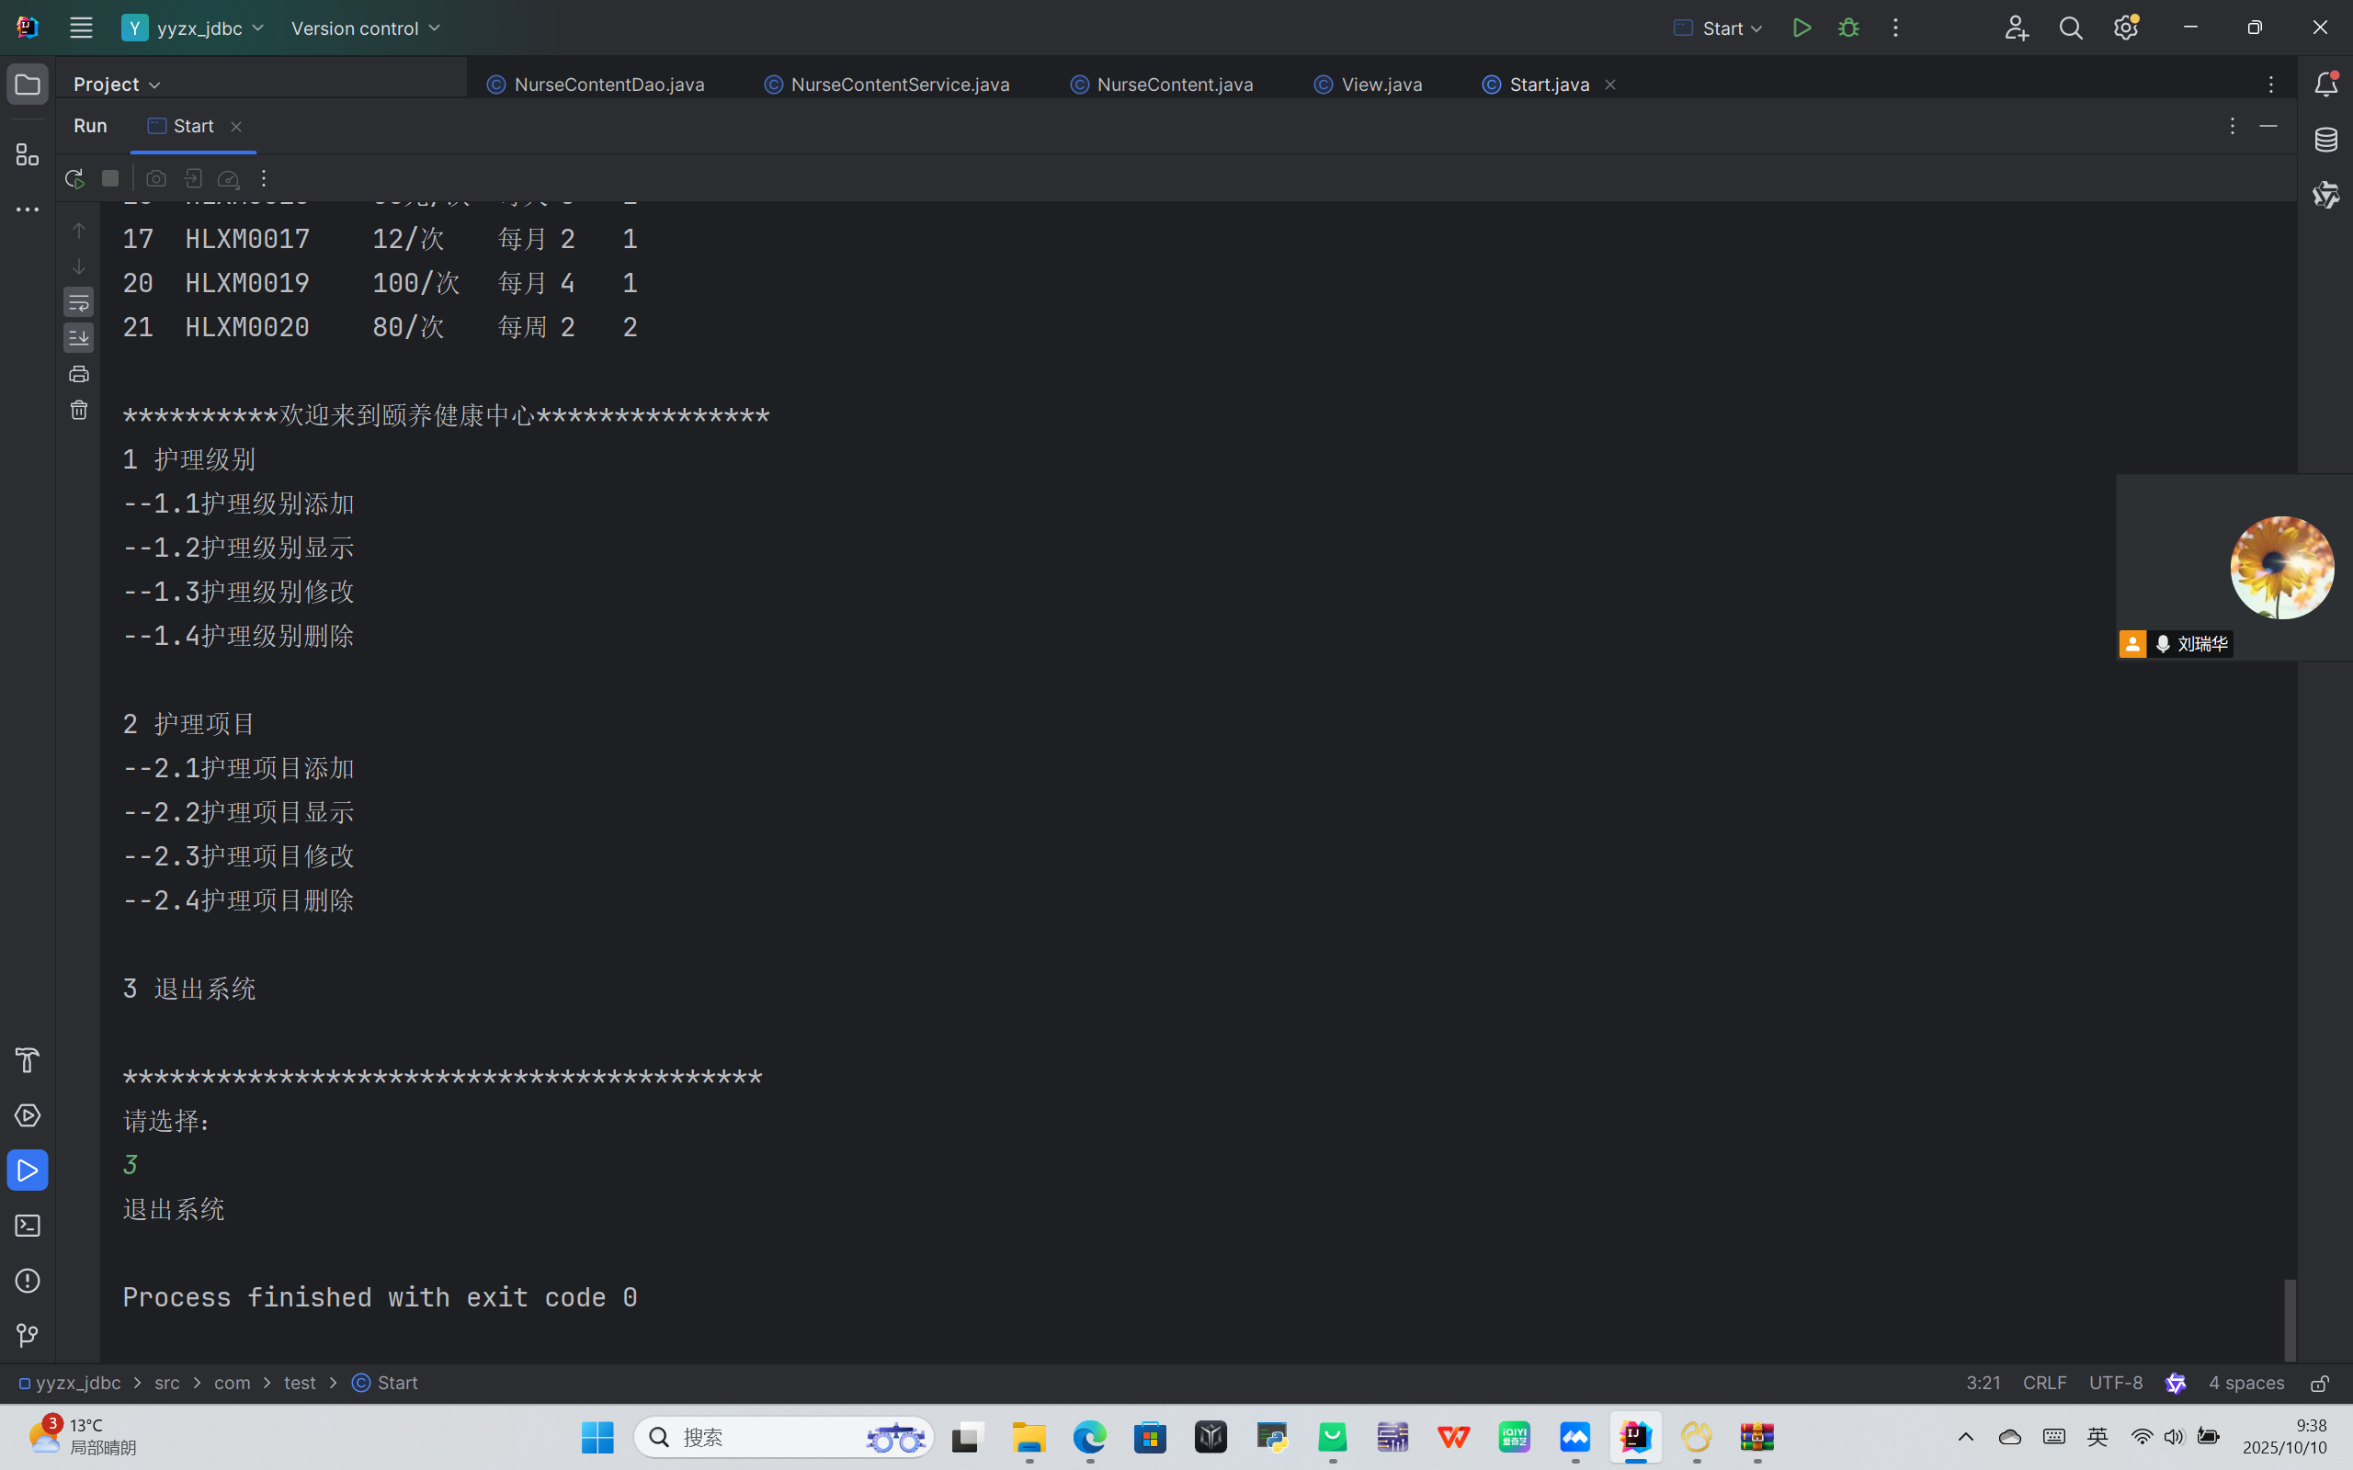Viewport: 2353px width, 1470px height.
Task: Toggle read-only lock icon in status bar
Action: pos(2320,1383)
